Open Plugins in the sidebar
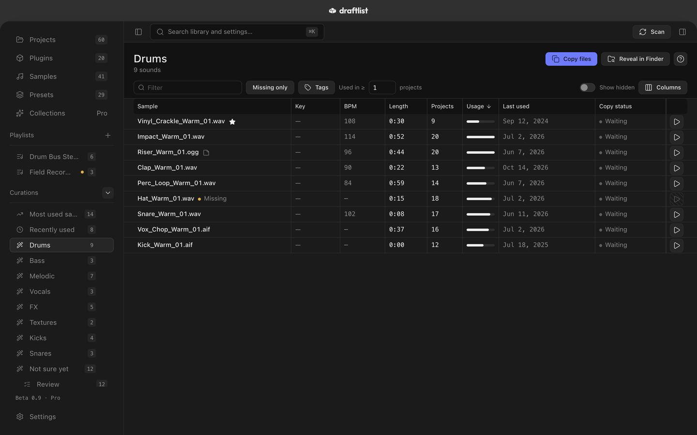 coord(61,58)
